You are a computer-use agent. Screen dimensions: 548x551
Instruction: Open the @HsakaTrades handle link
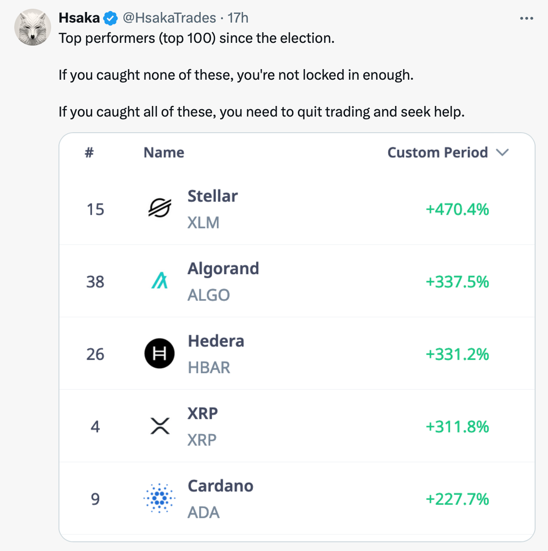click(169, 18)
